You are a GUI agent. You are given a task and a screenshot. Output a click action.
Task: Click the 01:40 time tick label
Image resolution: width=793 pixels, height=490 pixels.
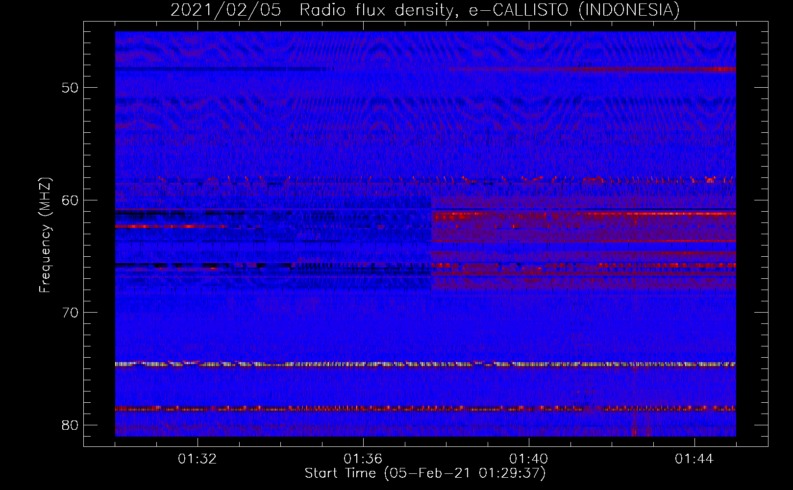pyautogui.click(x=529, y=459)
